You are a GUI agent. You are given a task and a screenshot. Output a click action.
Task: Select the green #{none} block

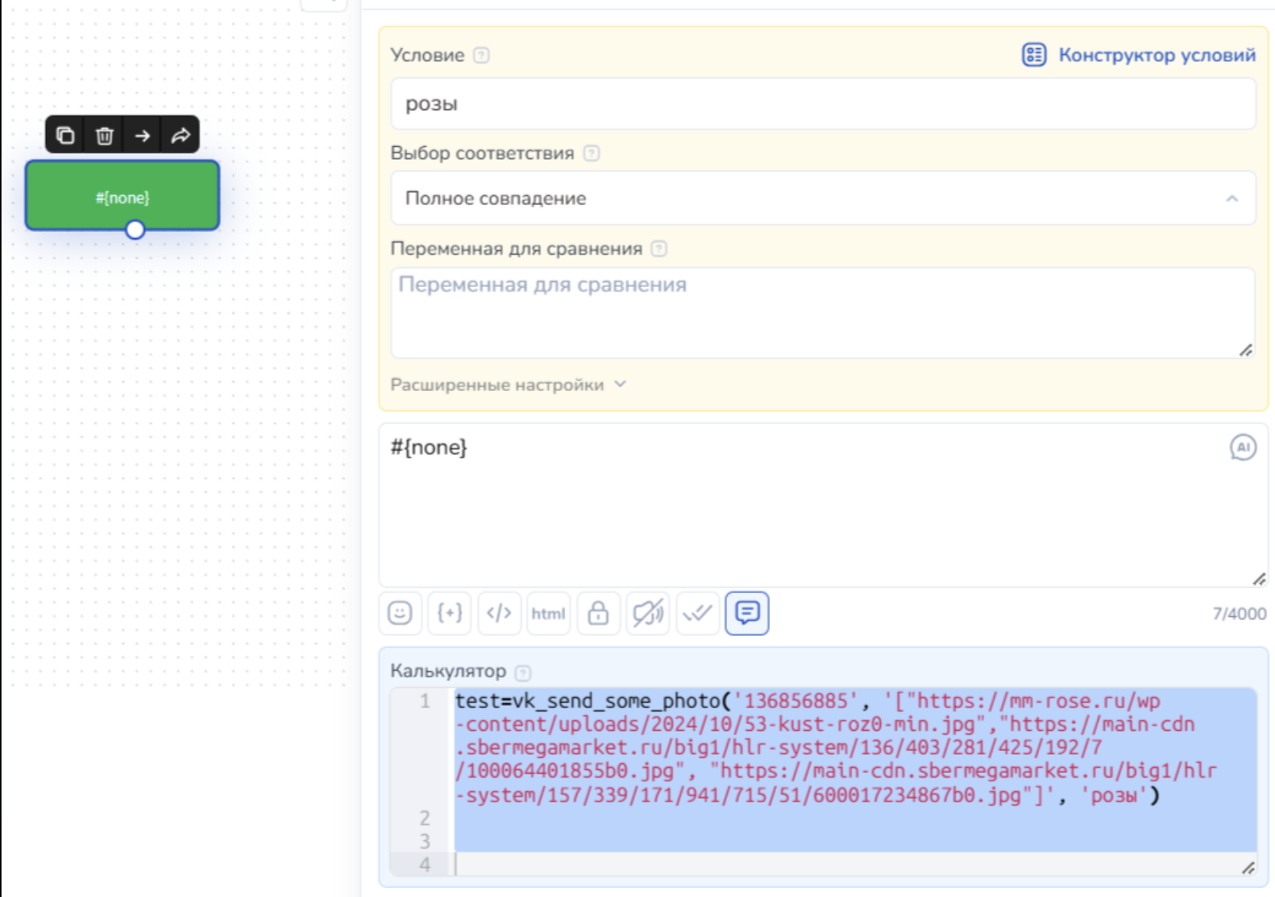coord(122,196)
